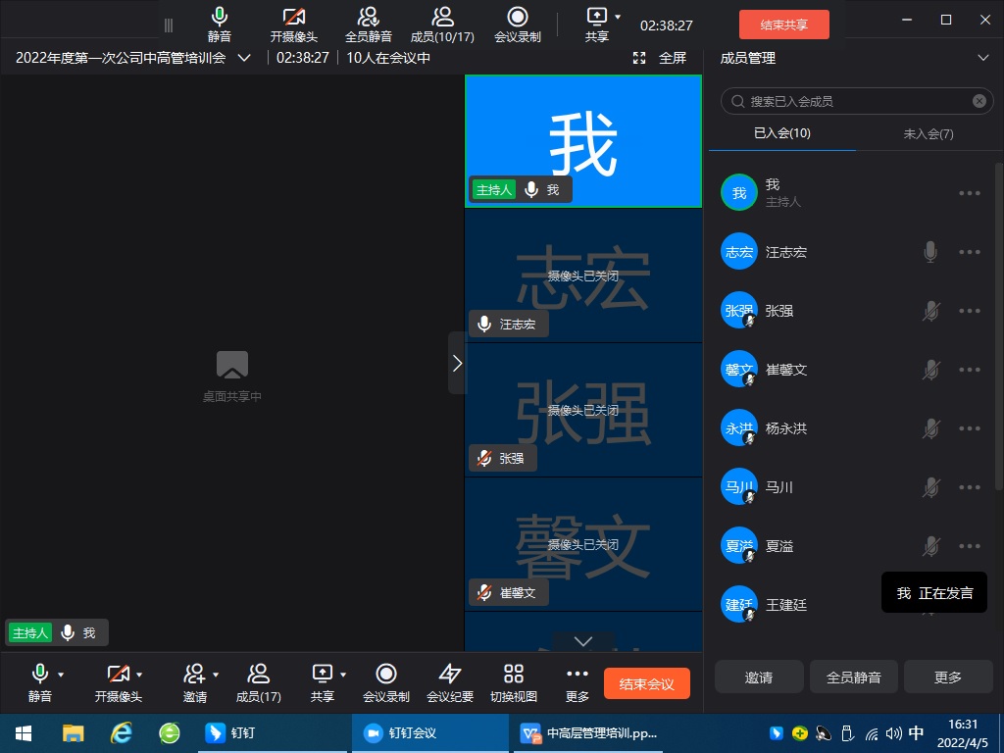Select 张强's video tile
1004x753 pixels.
583,410
